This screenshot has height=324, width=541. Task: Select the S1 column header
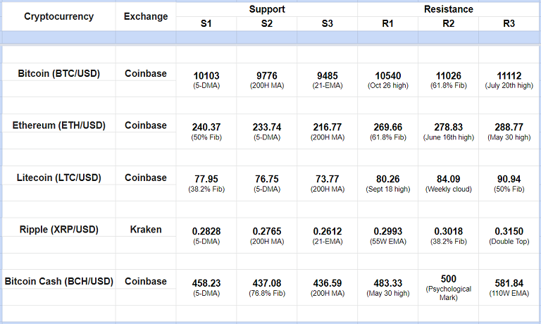[x=206, y=23]
